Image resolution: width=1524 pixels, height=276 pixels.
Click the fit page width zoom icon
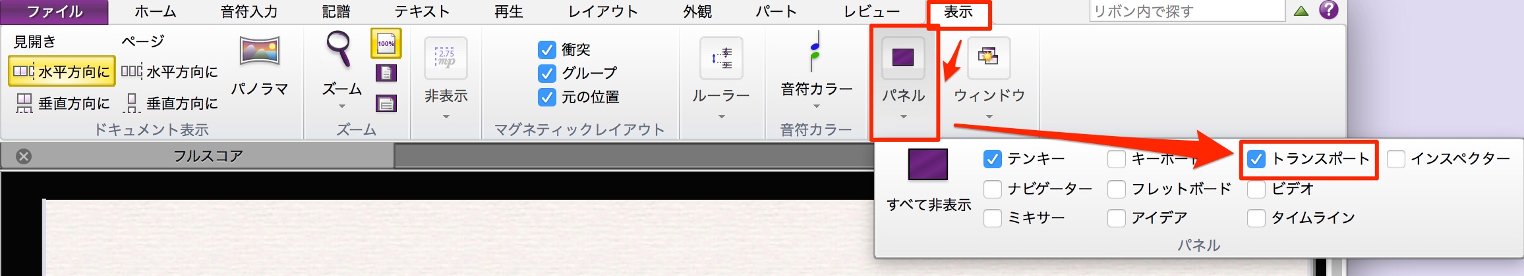386,103
